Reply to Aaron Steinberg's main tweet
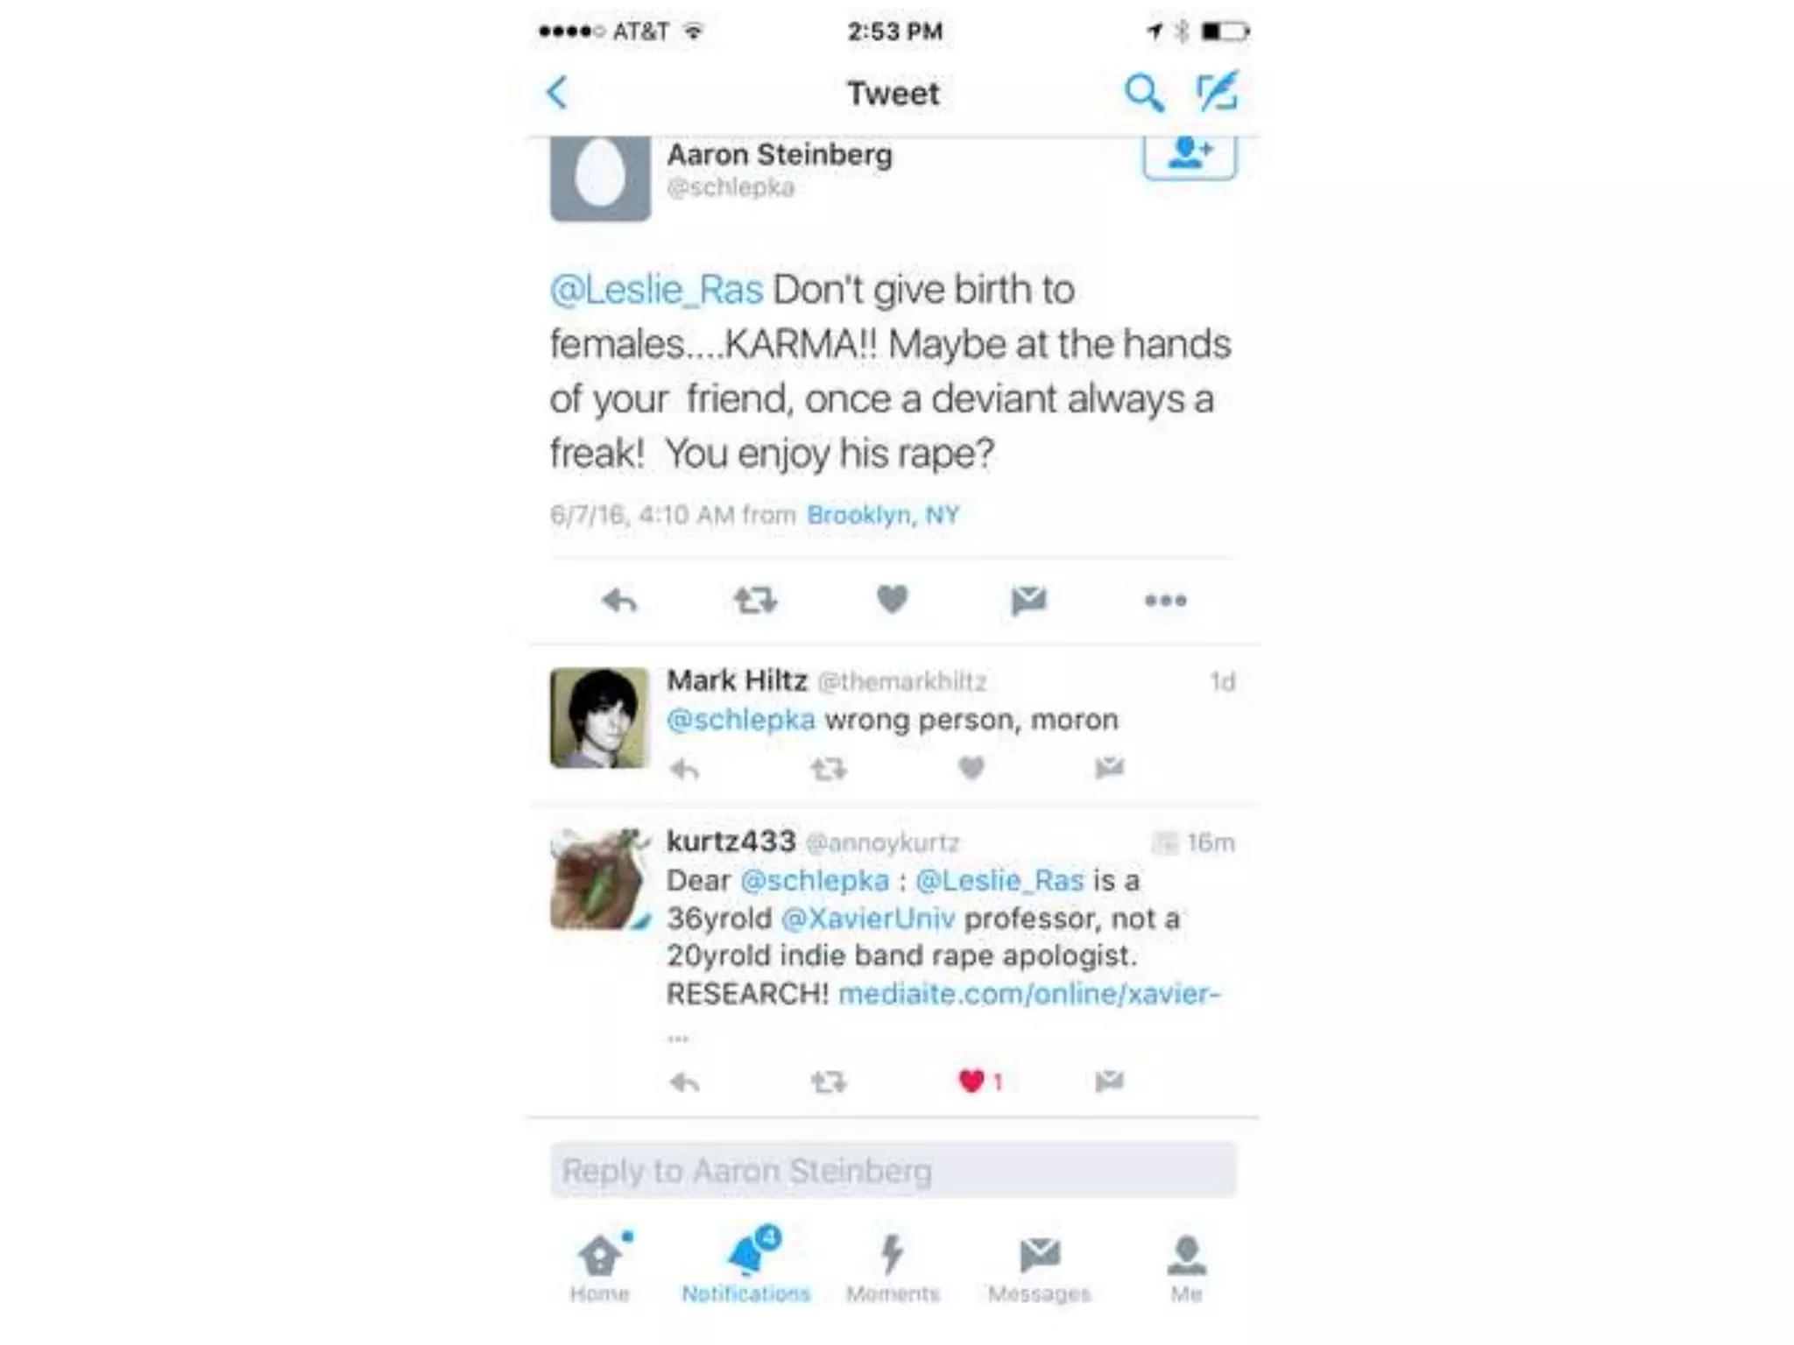 (619, 600)
